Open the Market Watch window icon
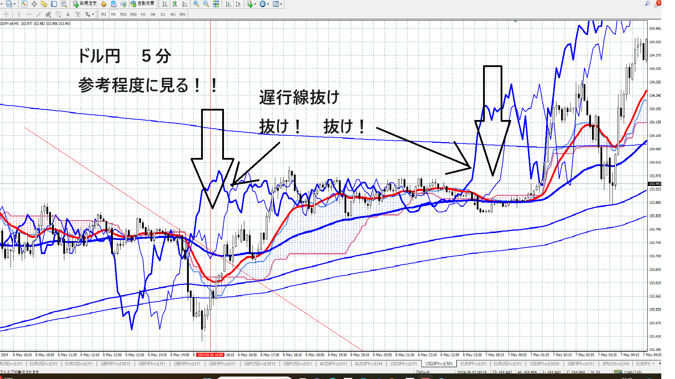The width and height of the screenshot is (675, 379). [24, 4]
